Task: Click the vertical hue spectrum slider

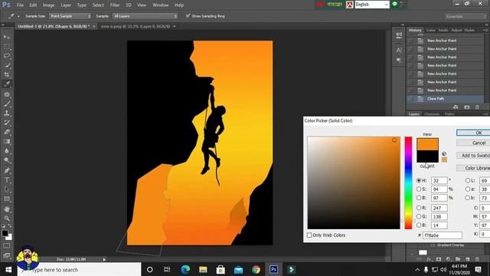Action: [408, 182]
